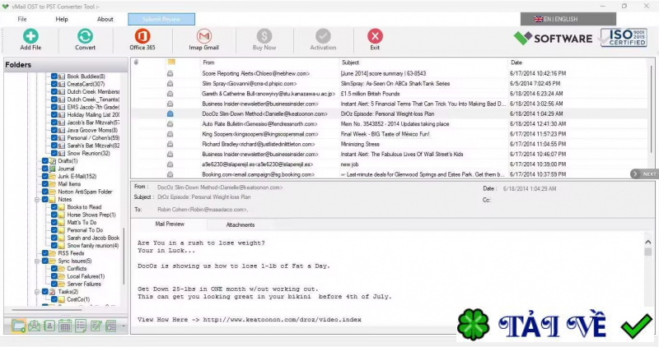Viewport: 659px width, 347px height.
Task: Toggle the Norton AntiSpam Folder checkbox
Action: (x=45, y=192)
